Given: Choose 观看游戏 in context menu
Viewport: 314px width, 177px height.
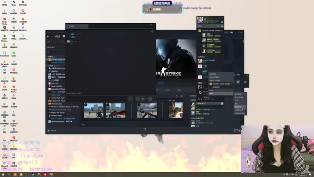Looking at the screenshot, I should [x=216, y=87].
